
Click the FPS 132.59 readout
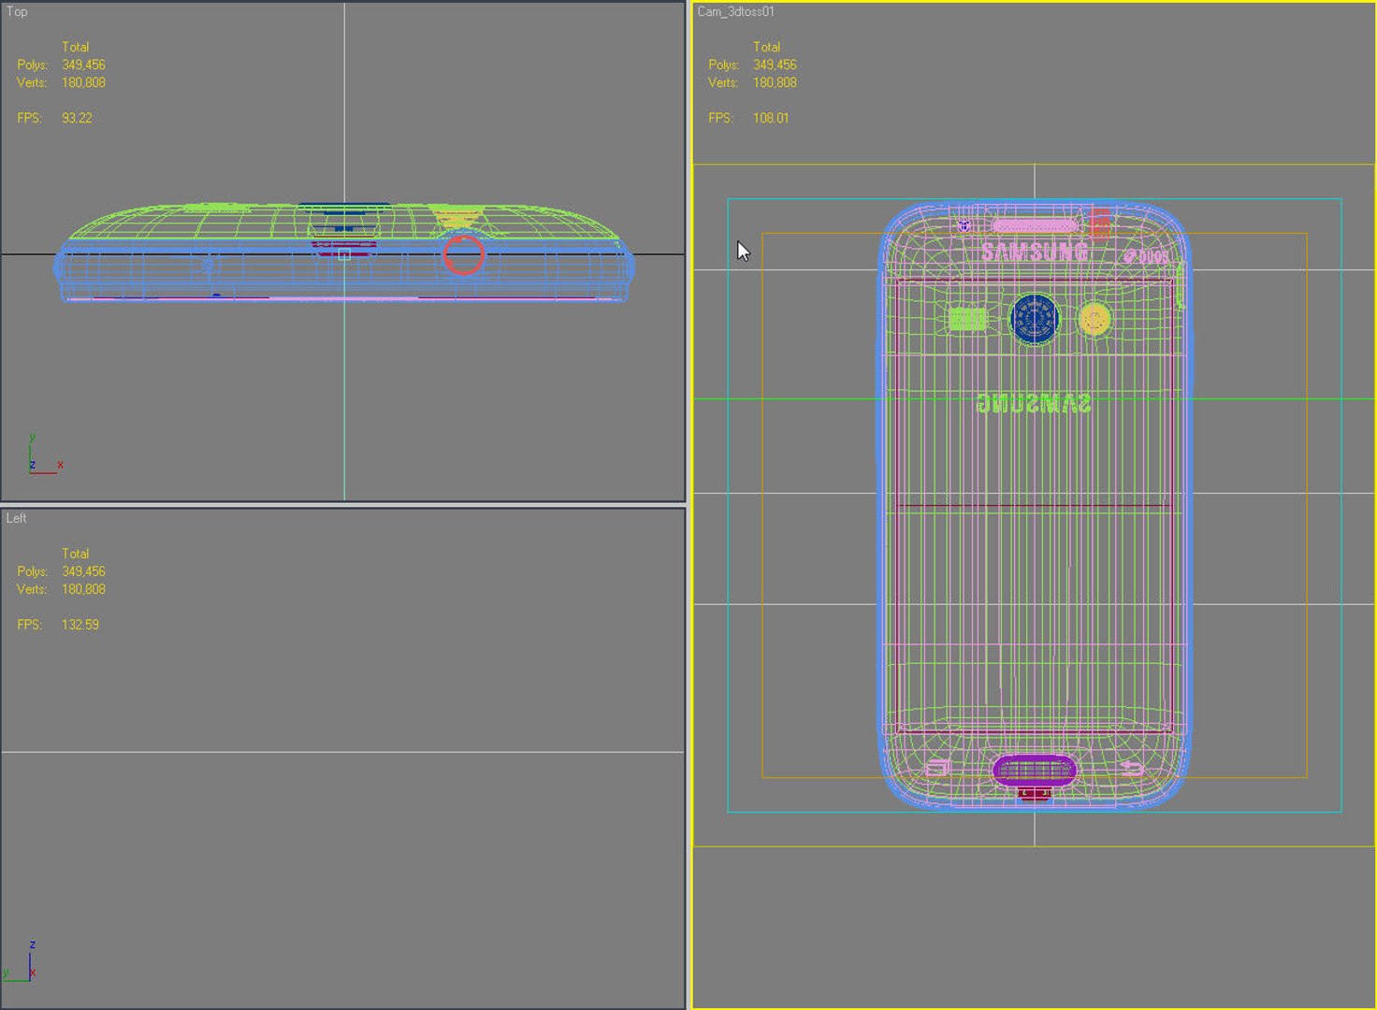[58, 625]
